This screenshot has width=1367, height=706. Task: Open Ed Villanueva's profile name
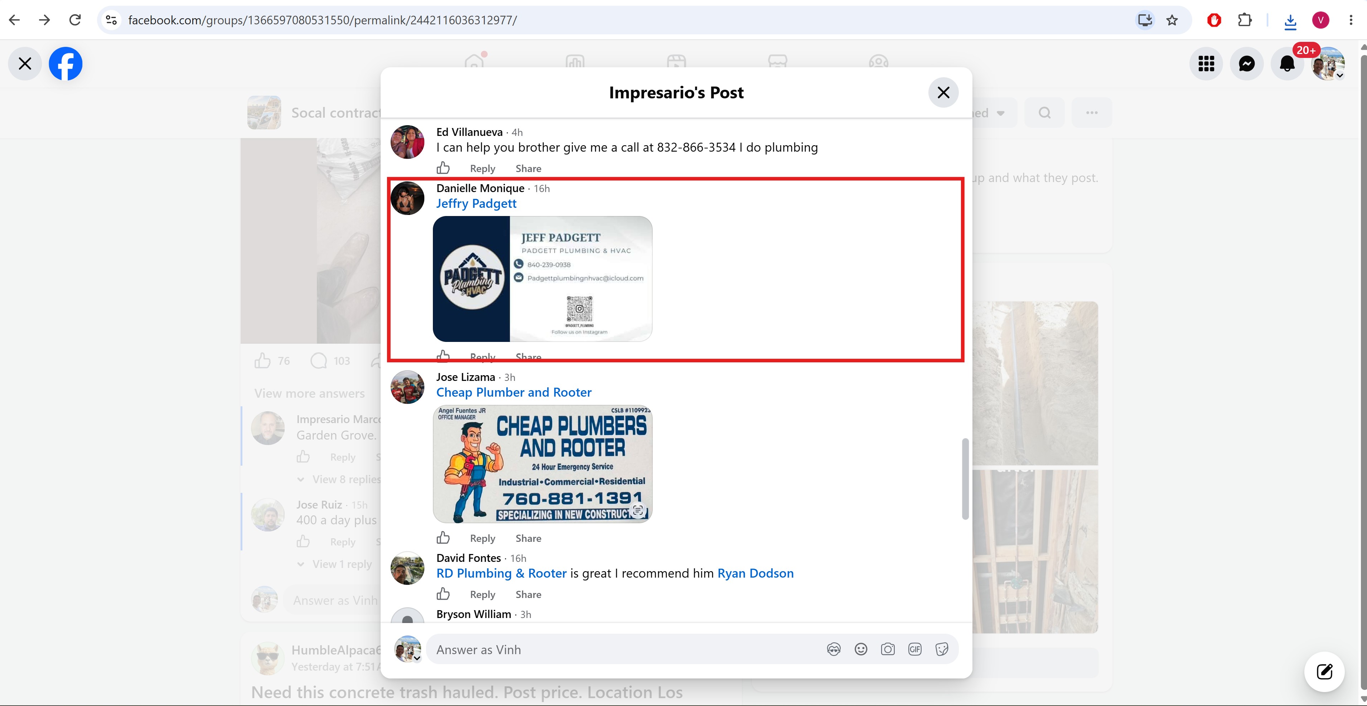pos(469,132)
